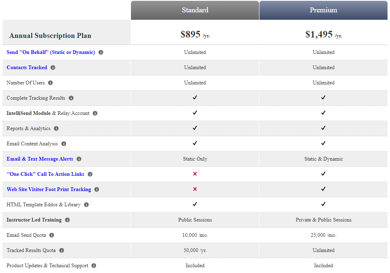Viewport: 390px width, 273px height.
Task: Click Premium checkmark for Reports & Analytics
Action: [323, 128]
